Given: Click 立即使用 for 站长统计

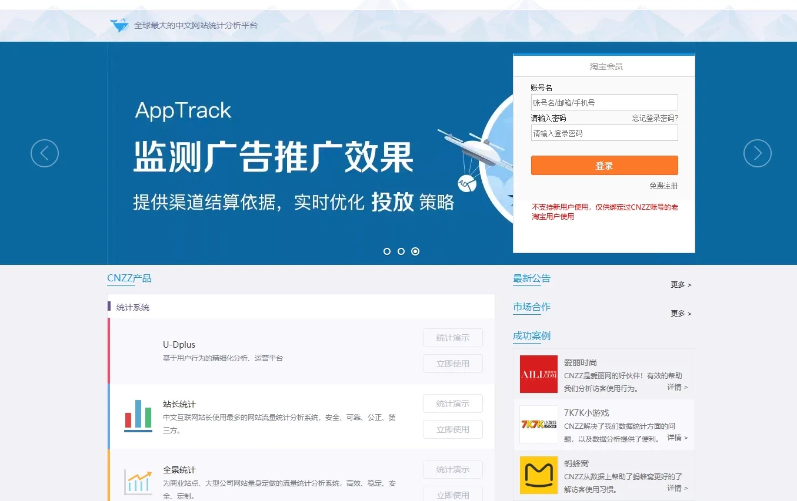Looking at the screenshot, I should 452,429.
